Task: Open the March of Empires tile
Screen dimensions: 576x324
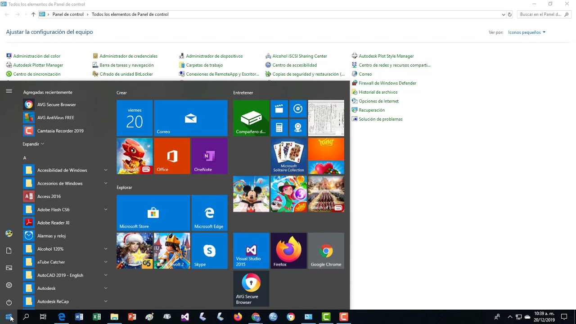Action: [326, 194]
